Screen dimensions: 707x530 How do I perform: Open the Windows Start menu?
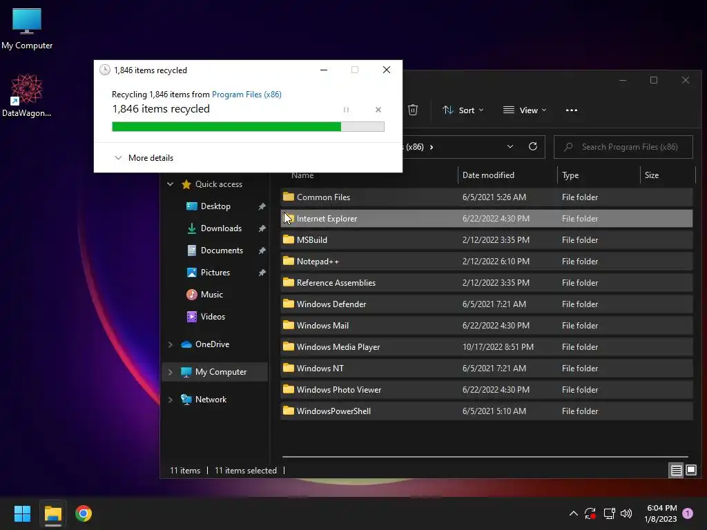click(22, 513)
